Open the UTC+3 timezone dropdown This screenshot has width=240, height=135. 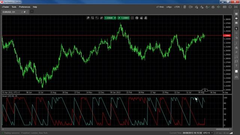tap(208, 133)
